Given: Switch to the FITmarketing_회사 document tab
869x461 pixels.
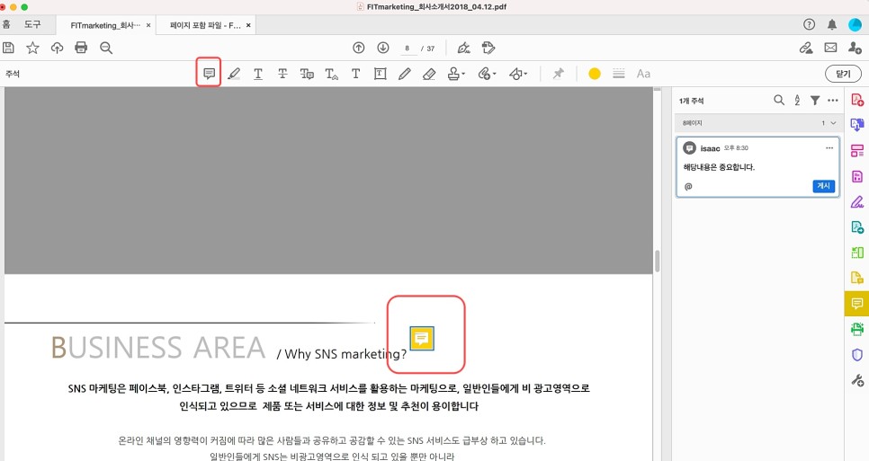Looking at the screenshot, I should (x=105, y=25).
